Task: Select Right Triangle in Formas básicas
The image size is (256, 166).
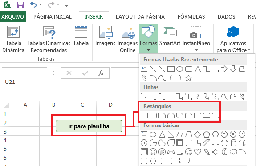Action: (x=171, y=134)
